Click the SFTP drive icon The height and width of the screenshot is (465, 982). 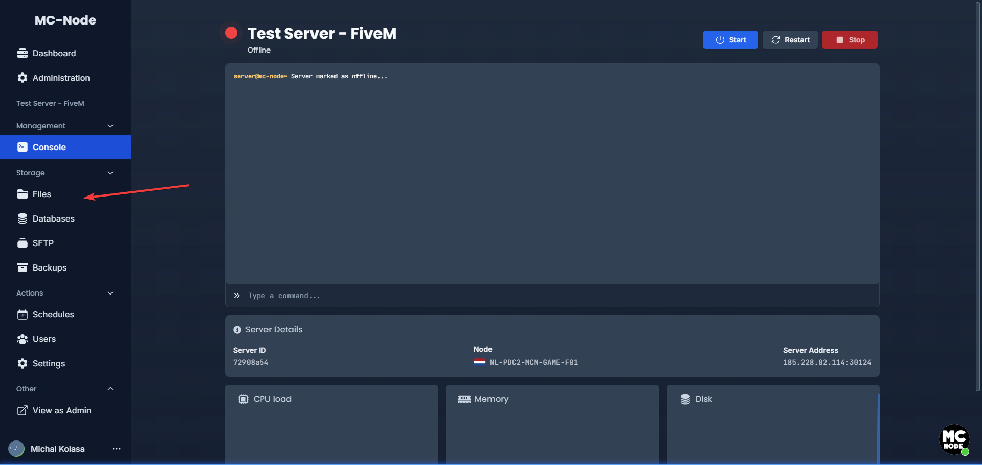[23, 243]
